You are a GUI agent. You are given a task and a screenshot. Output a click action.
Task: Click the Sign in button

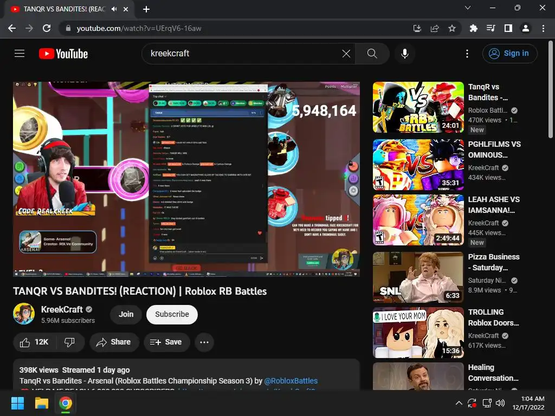click(x=509, y=54)
